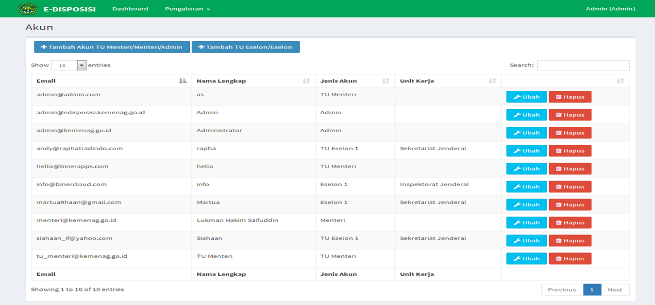Click the sort icon in Email column

point(183,81)
